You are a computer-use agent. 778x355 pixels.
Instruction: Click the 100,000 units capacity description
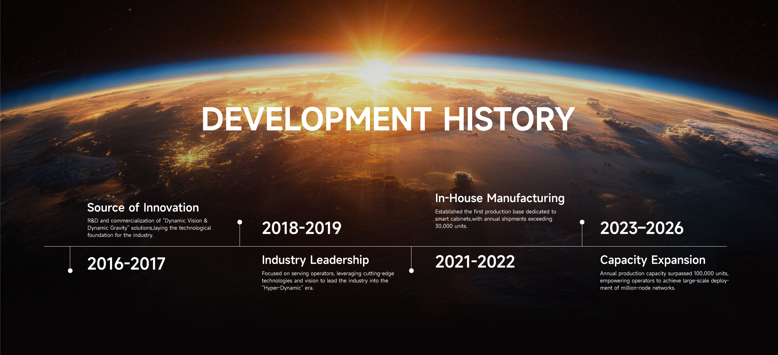click(664, 281)
